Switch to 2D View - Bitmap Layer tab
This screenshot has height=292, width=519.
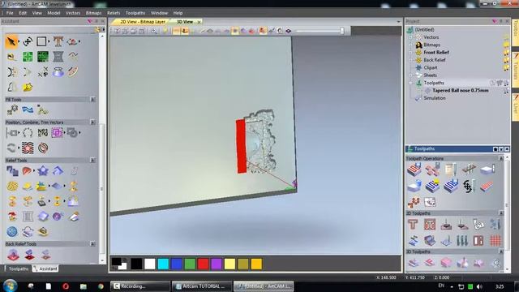(143, 22)
